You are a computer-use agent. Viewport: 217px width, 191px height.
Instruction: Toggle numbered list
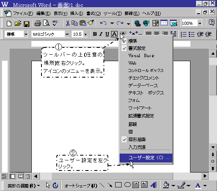(184, 34)
